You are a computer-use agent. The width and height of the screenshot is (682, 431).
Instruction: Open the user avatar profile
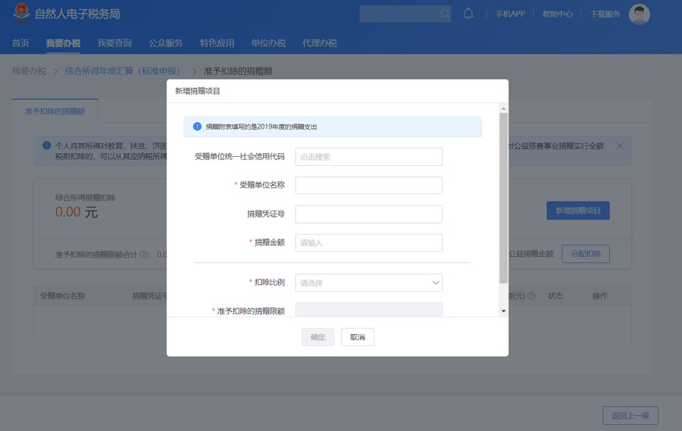(640, 14)
